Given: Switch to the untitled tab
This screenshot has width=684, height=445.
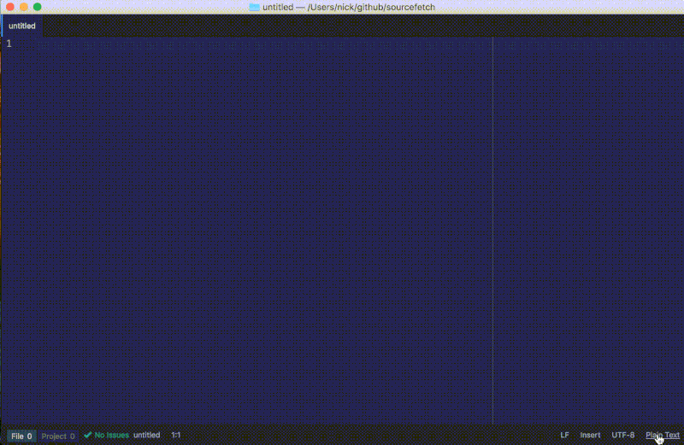Looking at the screenshot, I should (22, 26).
